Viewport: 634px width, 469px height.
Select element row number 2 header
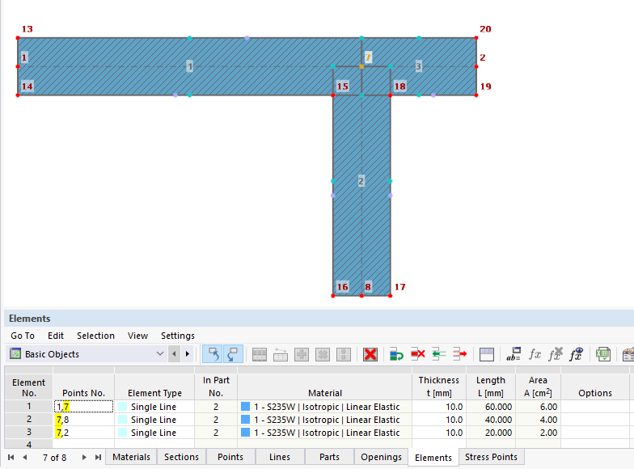click(29, 419)
